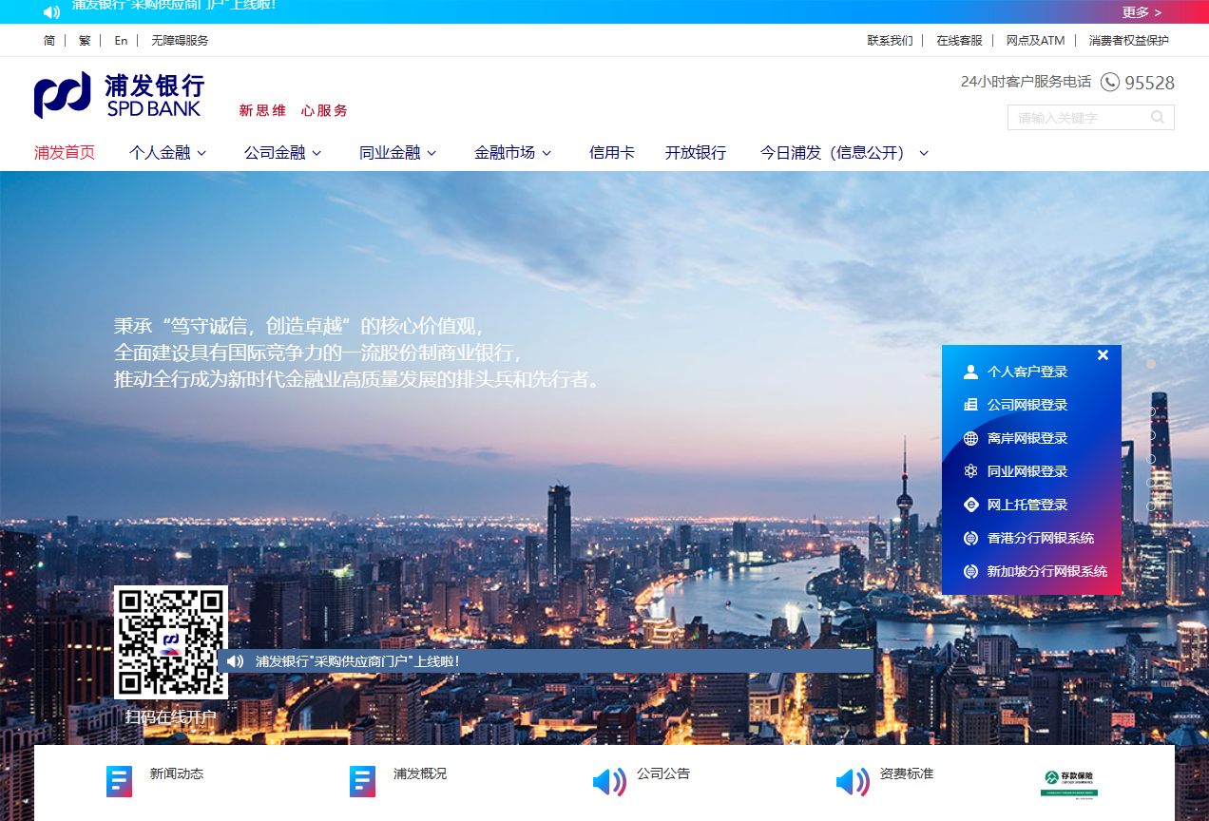Switch to Traditional Chinese 繁

click(x=85, y=40)
